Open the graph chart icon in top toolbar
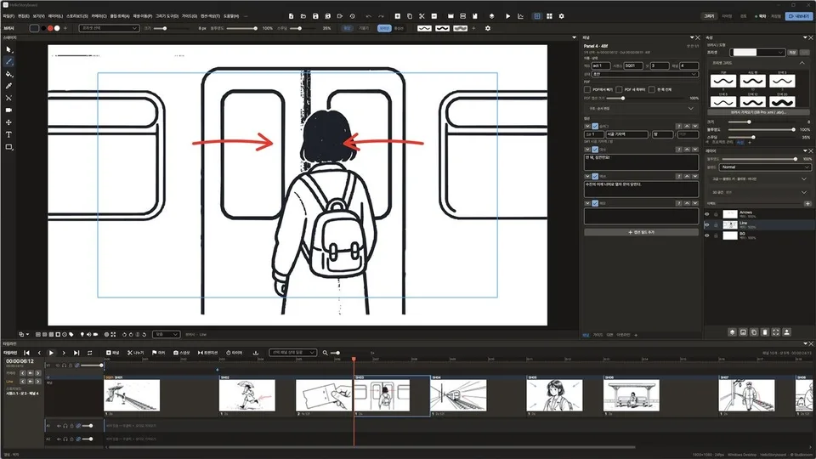 pyautogui.click(x=520, y=16)
